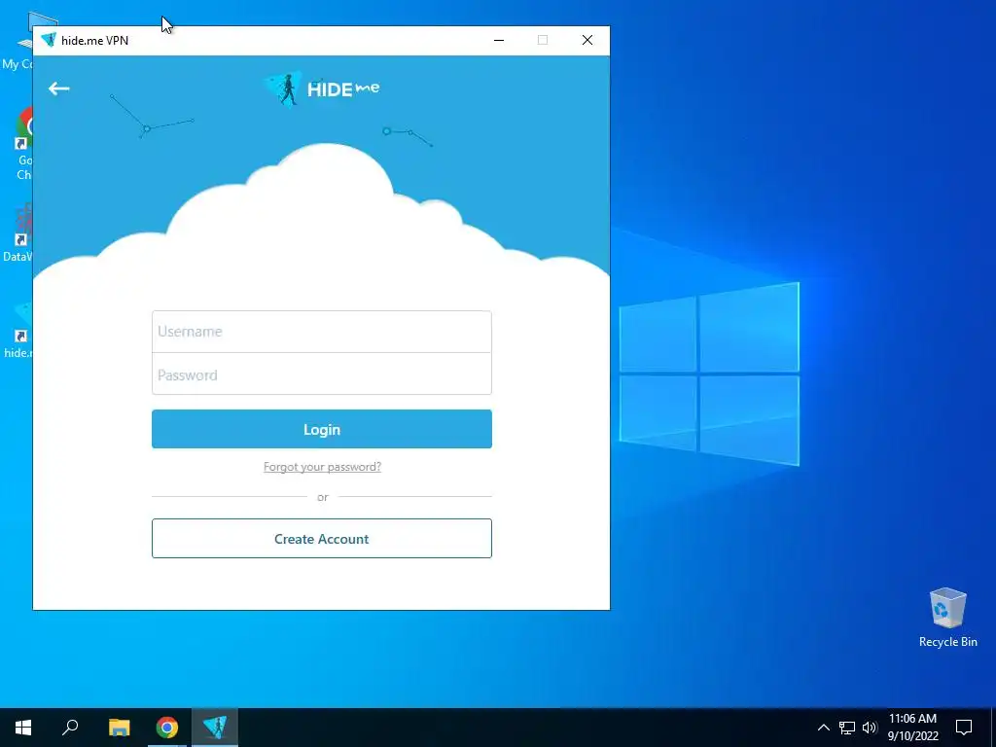This screenshot has width=996, height=747.
Task: Go back using the white arrow
Action: (59, 89)
